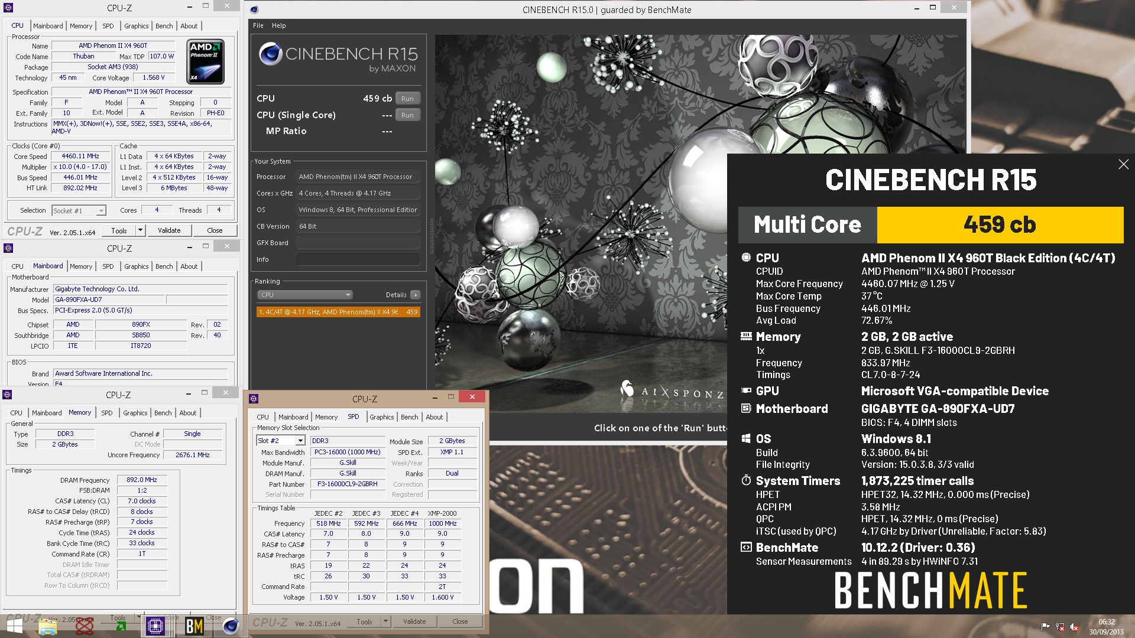Open the Tools dropdown arrow in SPD CPU-Z window

385,621
